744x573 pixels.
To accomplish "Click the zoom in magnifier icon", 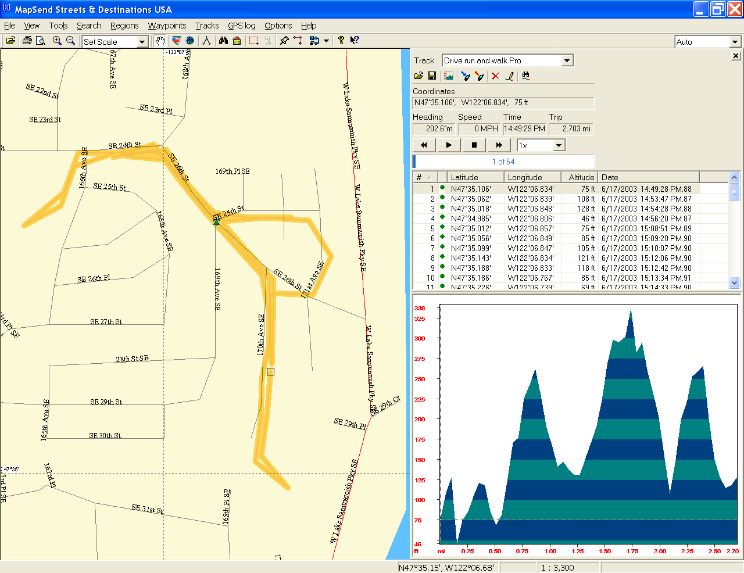I will pyautogui.click(x=57, y=41).
